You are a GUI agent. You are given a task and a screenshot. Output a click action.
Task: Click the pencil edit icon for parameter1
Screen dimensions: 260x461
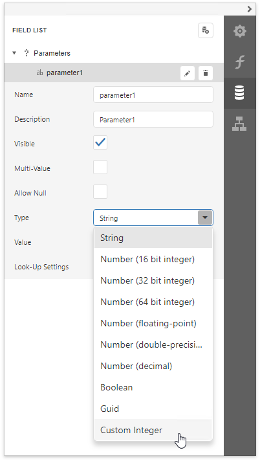coord(187,73)
